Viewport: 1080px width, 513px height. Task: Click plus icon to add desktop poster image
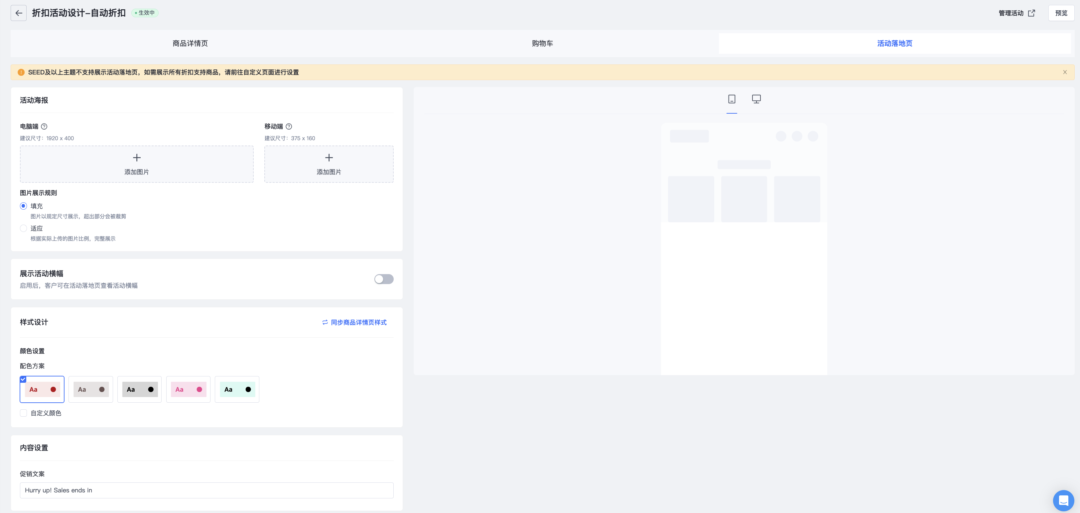[x=137, y=158]
